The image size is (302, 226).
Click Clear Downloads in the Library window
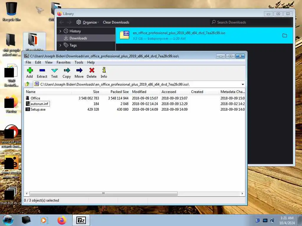tap(116, 22)
